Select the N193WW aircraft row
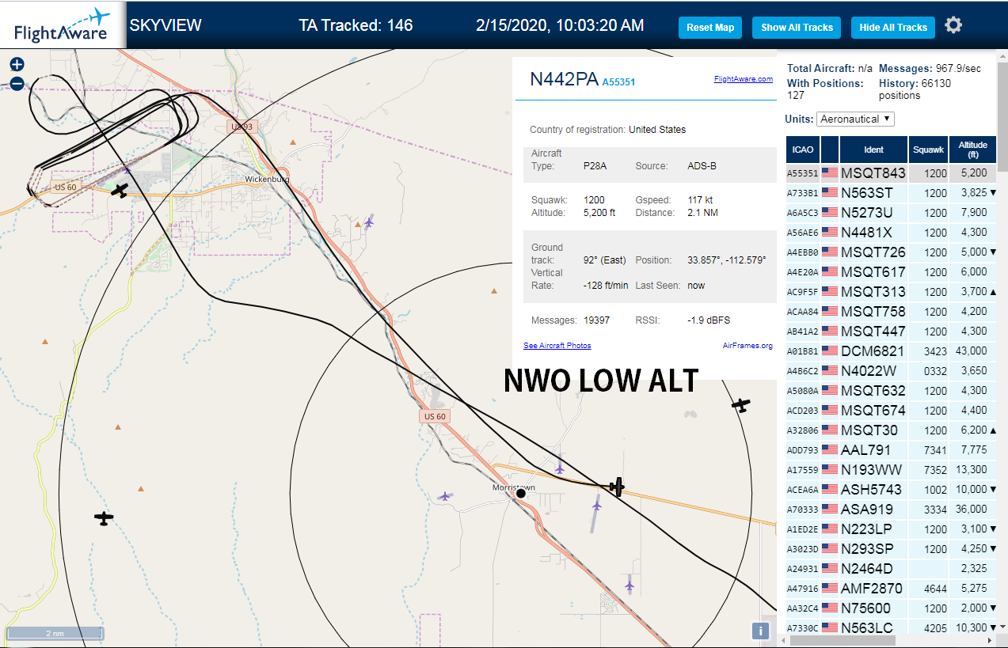This screenshot has height=648, width=1008. click(x=891, y=470)
